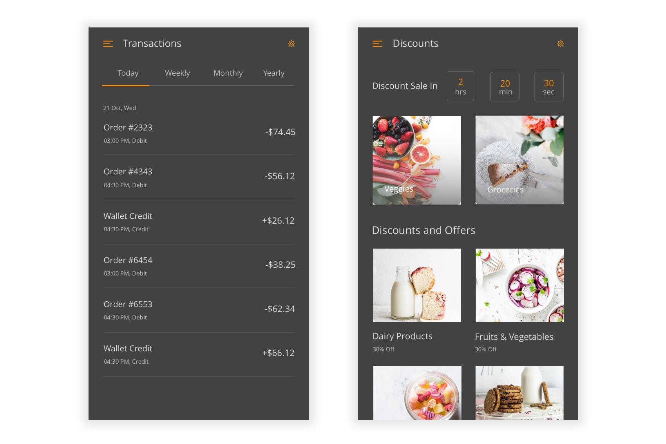This screenshot has height=444, width=666.
Task: Switch to the Today tab
Action: [127, 73]
